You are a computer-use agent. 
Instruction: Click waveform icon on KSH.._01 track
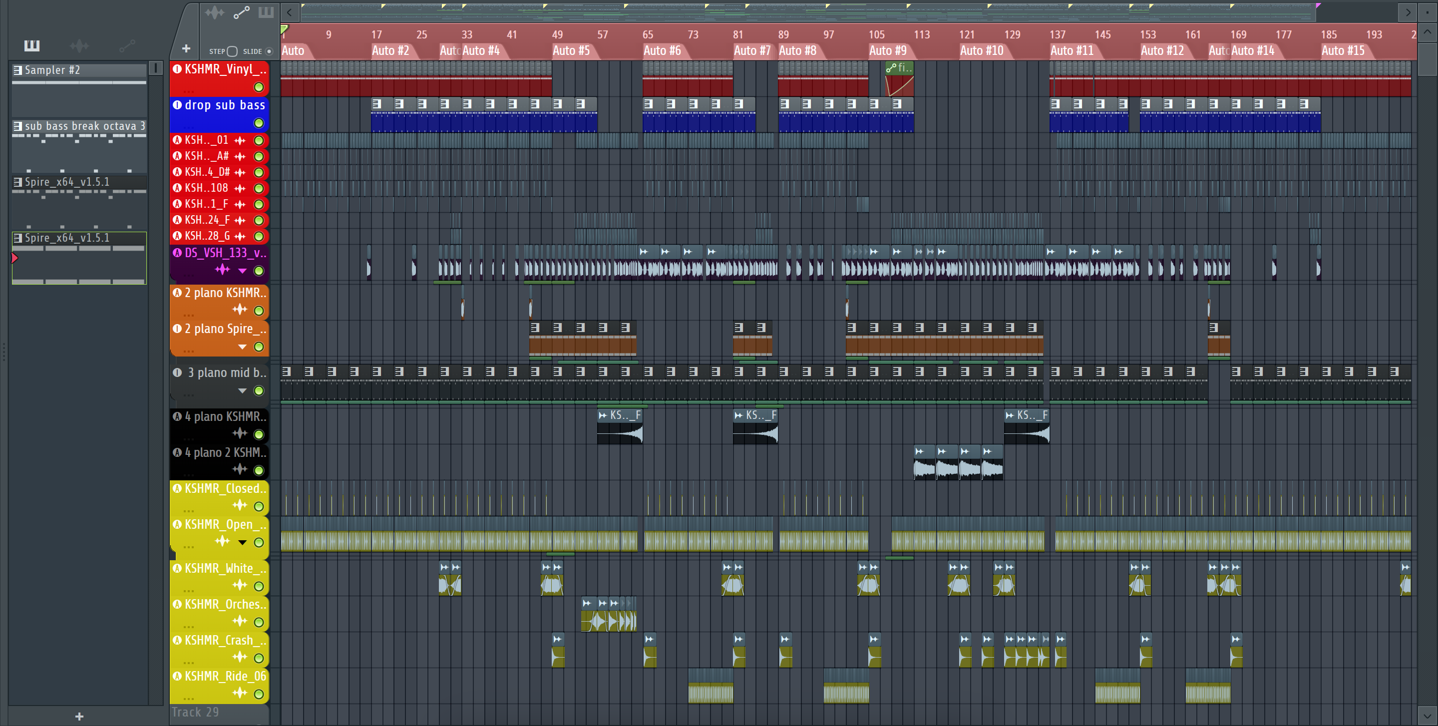point(240,141)
